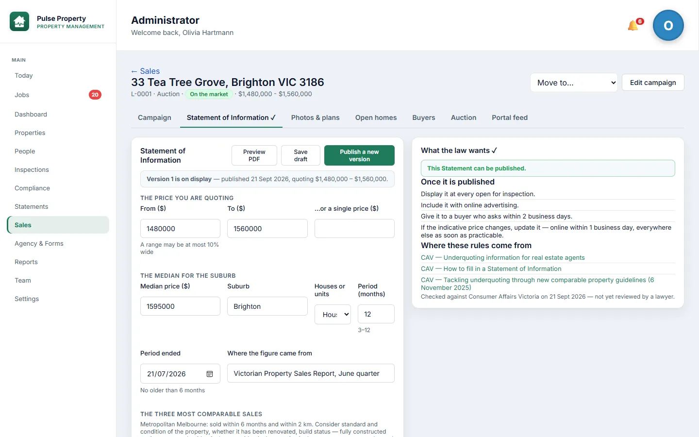
Task: Expand the Houses or units dropdown
Action: coord(333,314)
